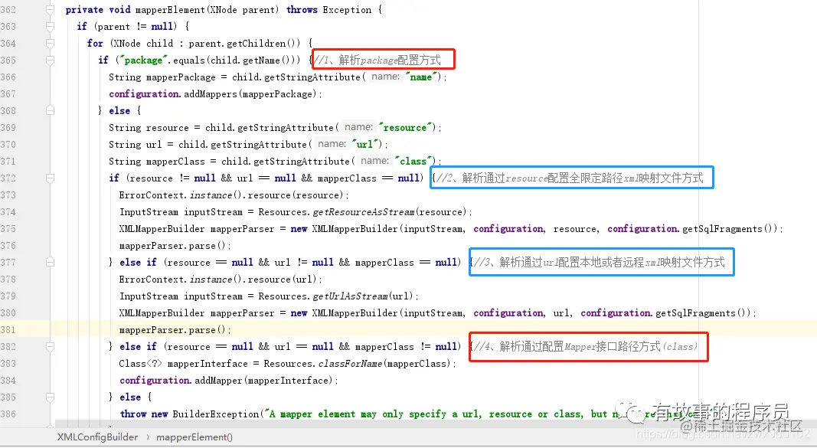Click line number 362 in the gutter
817x448 pixels.
(x=8, y=10)
